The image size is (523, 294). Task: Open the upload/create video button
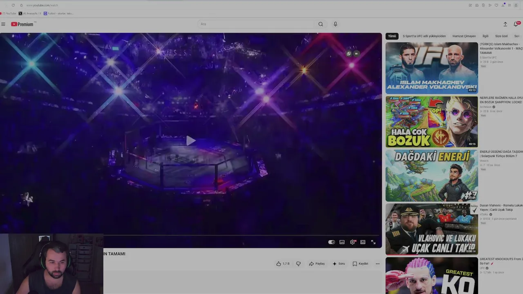(x=505, y=24)
